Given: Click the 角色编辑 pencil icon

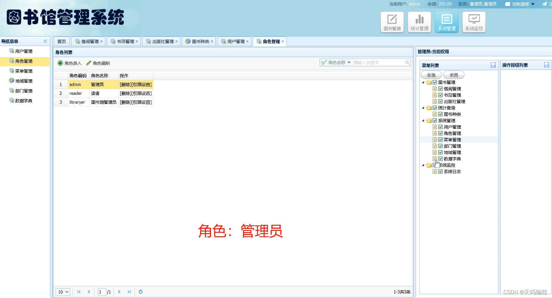Looking at the screenshot, I should coord(89,63).
